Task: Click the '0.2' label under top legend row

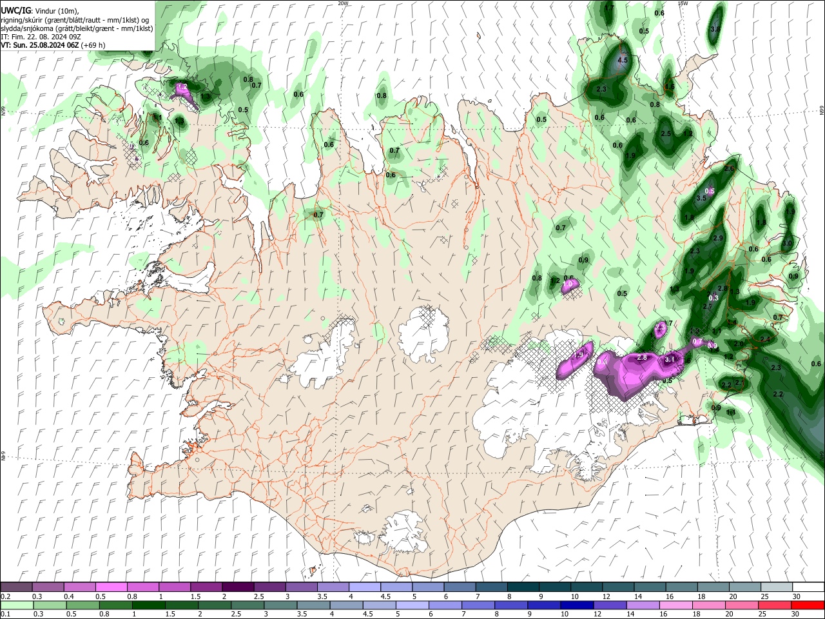Action: point(5,596)
